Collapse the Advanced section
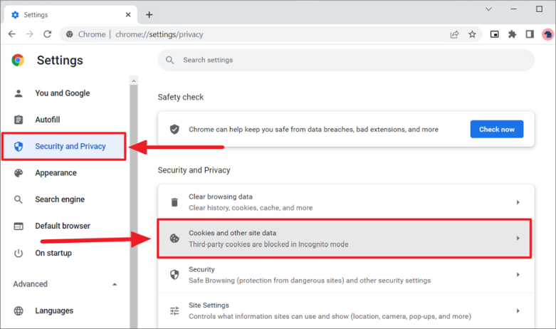This screenshot has width=556, height=329. point(115,284)
